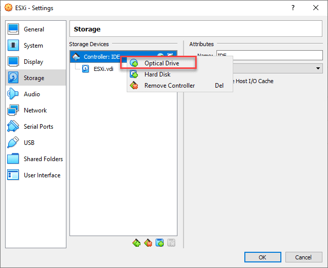
Task: Open the Serial Ports settings category
Action: [35, 127]
